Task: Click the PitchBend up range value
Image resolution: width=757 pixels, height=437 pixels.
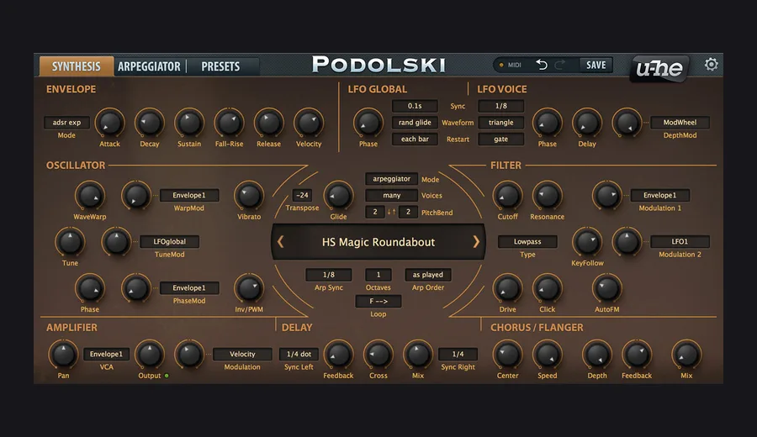Action: click(x=408, y=212)
